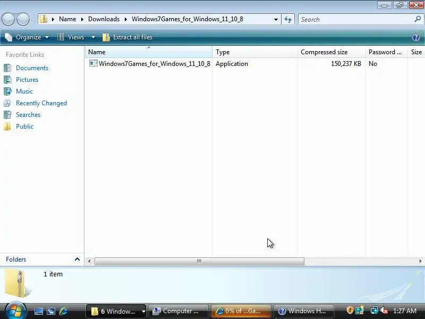The height and width of the screenshot is (319, 425).
Task: Click the horizontal scrollbar left arrow
Action: (89, 261)
